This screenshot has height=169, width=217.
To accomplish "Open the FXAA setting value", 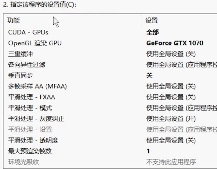I will pyautogui.click(x=171, y=97).
